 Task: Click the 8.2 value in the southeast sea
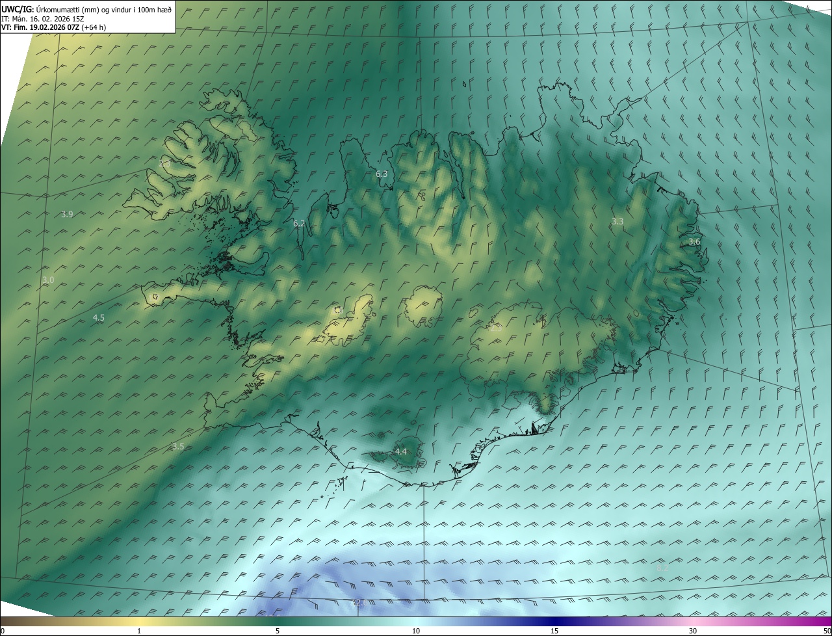click(662, 568)
